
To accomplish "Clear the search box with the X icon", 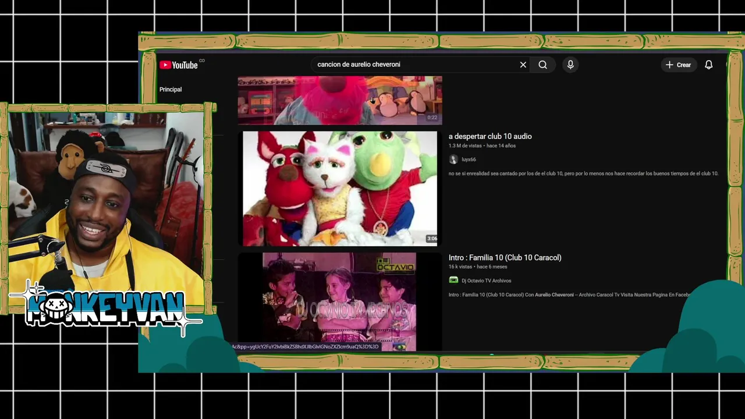I will tap(523, 65).
